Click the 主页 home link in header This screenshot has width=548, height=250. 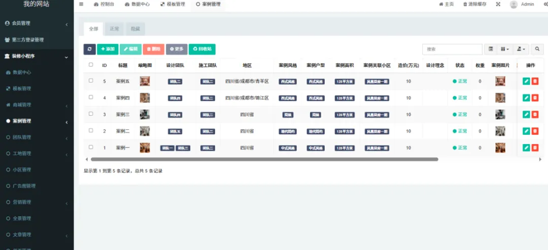coord(447,4)
